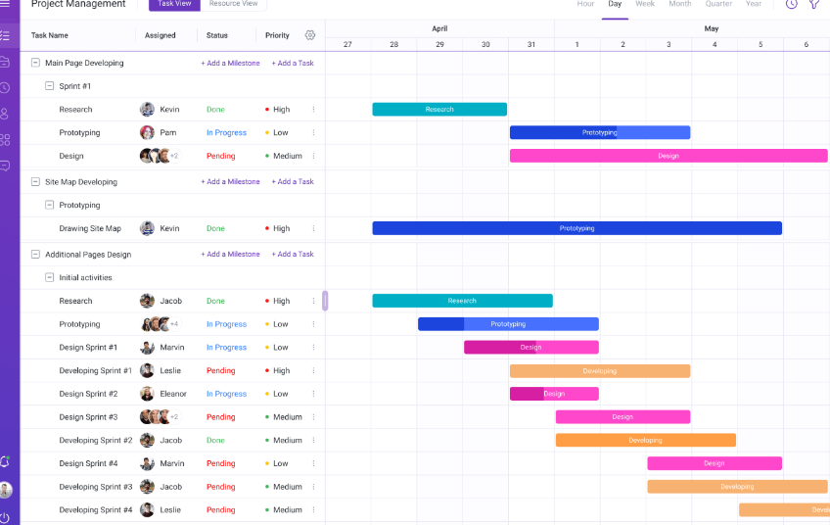Add a Milestone to Site Map Developing
Viewport: 830px width, 525px height.
[230, 182]
